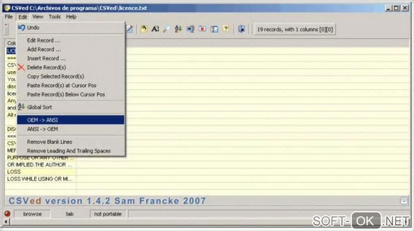Choose Remove Blank Lines
414x231 pixels.
71,142
